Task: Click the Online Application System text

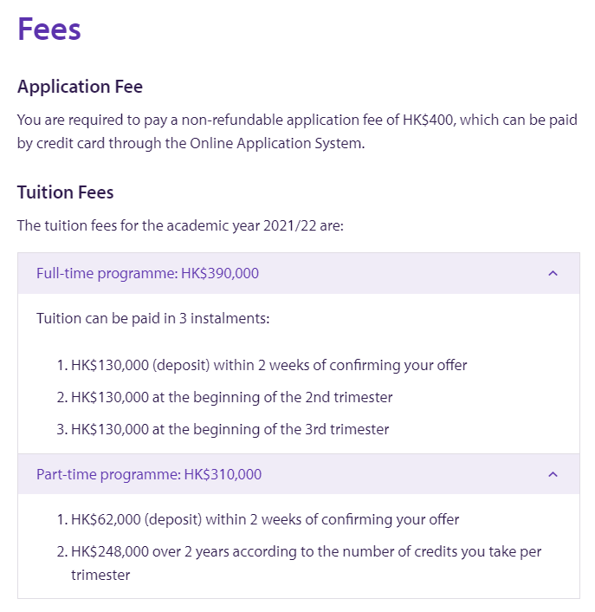Action: 276,144
